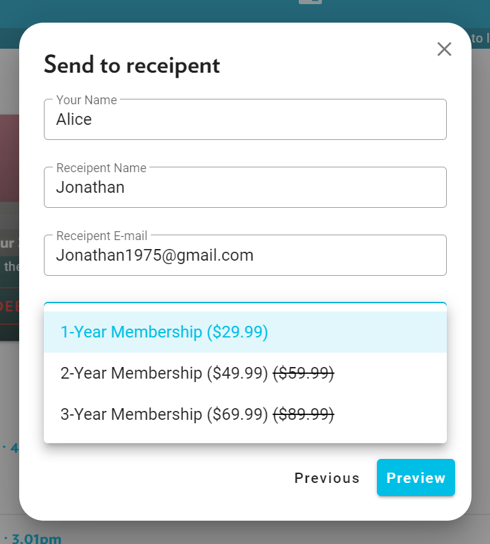The image size is (490, 544).
Task: Focus the Receipent Name field with Jonathan
Action: click(245, 187)
